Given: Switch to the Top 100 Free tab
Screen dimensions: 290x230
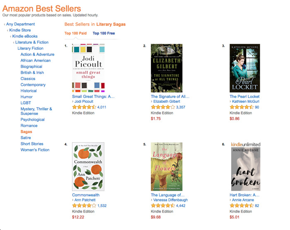Looking at the screenshot, I should [104, 33].
